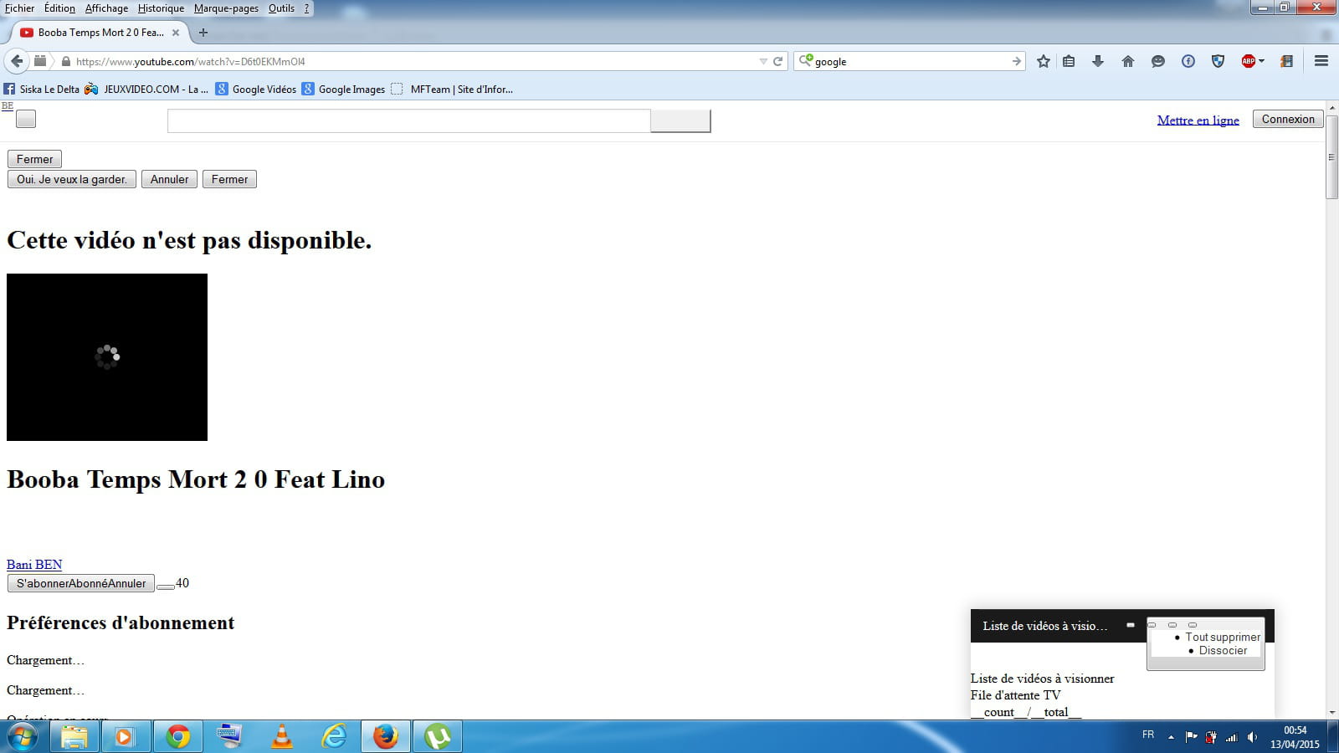Submit the search with the arrow icon

point(1016,61)
